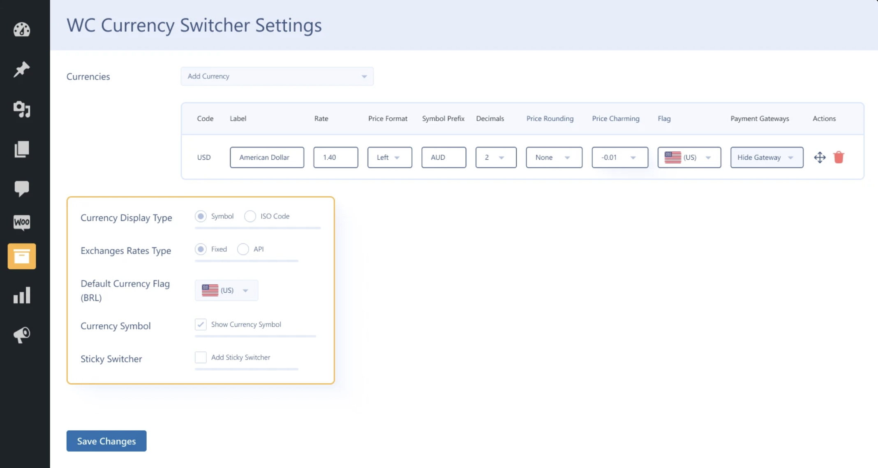Click the Symbol Prefix column header
This screenshot has height=468, width=878.
tap(443, 119)
